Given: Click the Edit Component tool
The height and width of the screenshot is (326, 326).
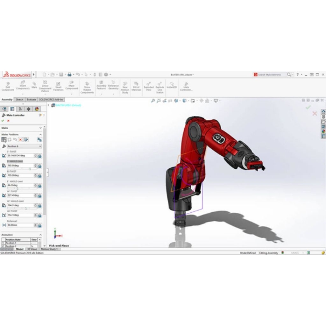Looking at the screenshot, I should (8, 86).
